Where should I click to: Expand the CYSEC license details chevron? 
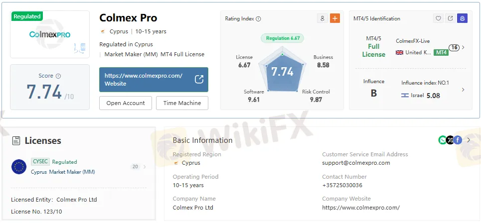(145, 167)
